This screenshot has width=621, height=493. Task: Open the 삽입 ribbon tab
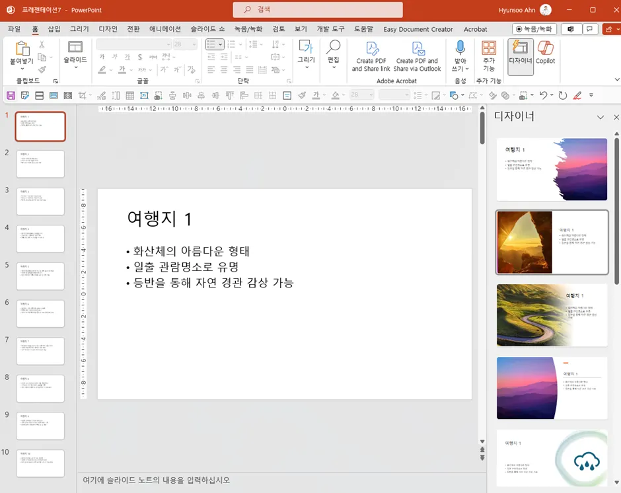(x=54, y=29)
